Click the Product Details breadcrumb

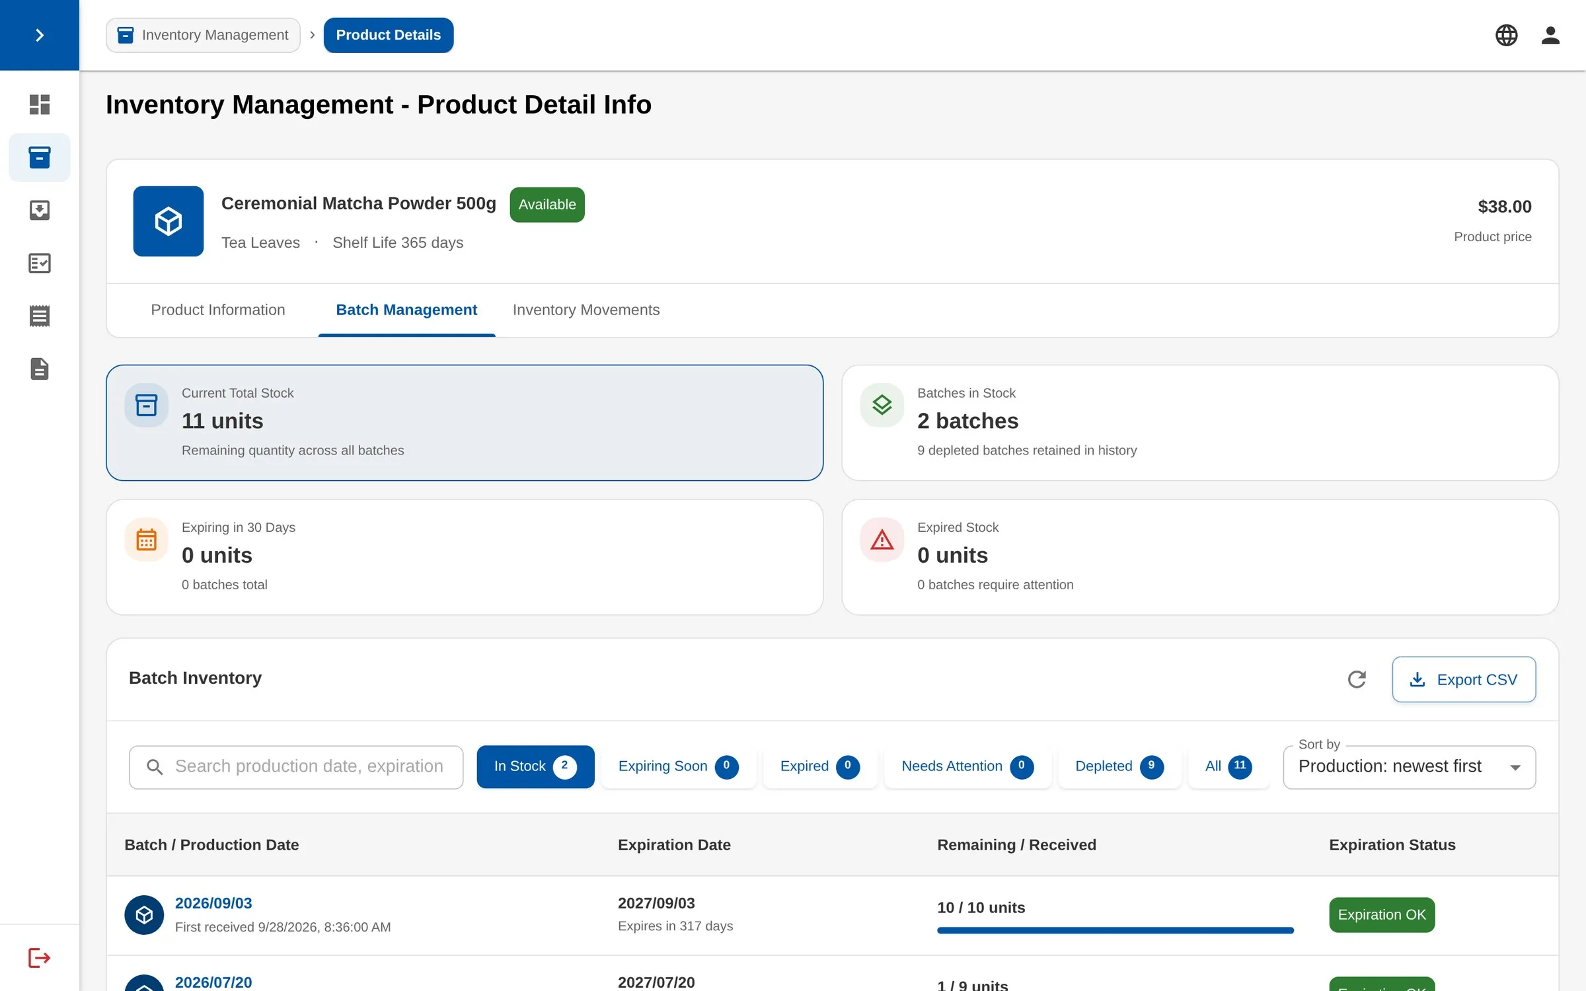(x=388, y=35)
